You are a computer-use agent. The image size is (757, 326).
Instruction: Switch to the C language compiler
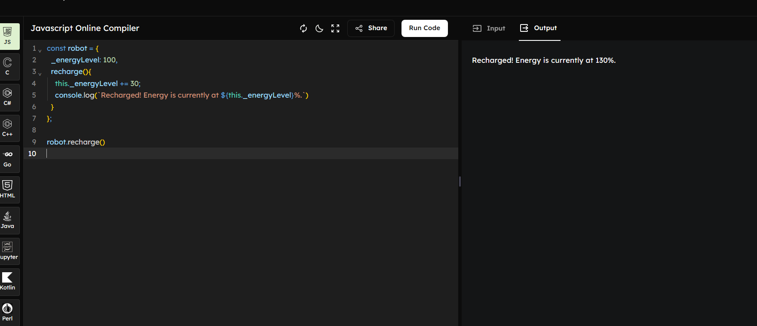tap(8, 67)
